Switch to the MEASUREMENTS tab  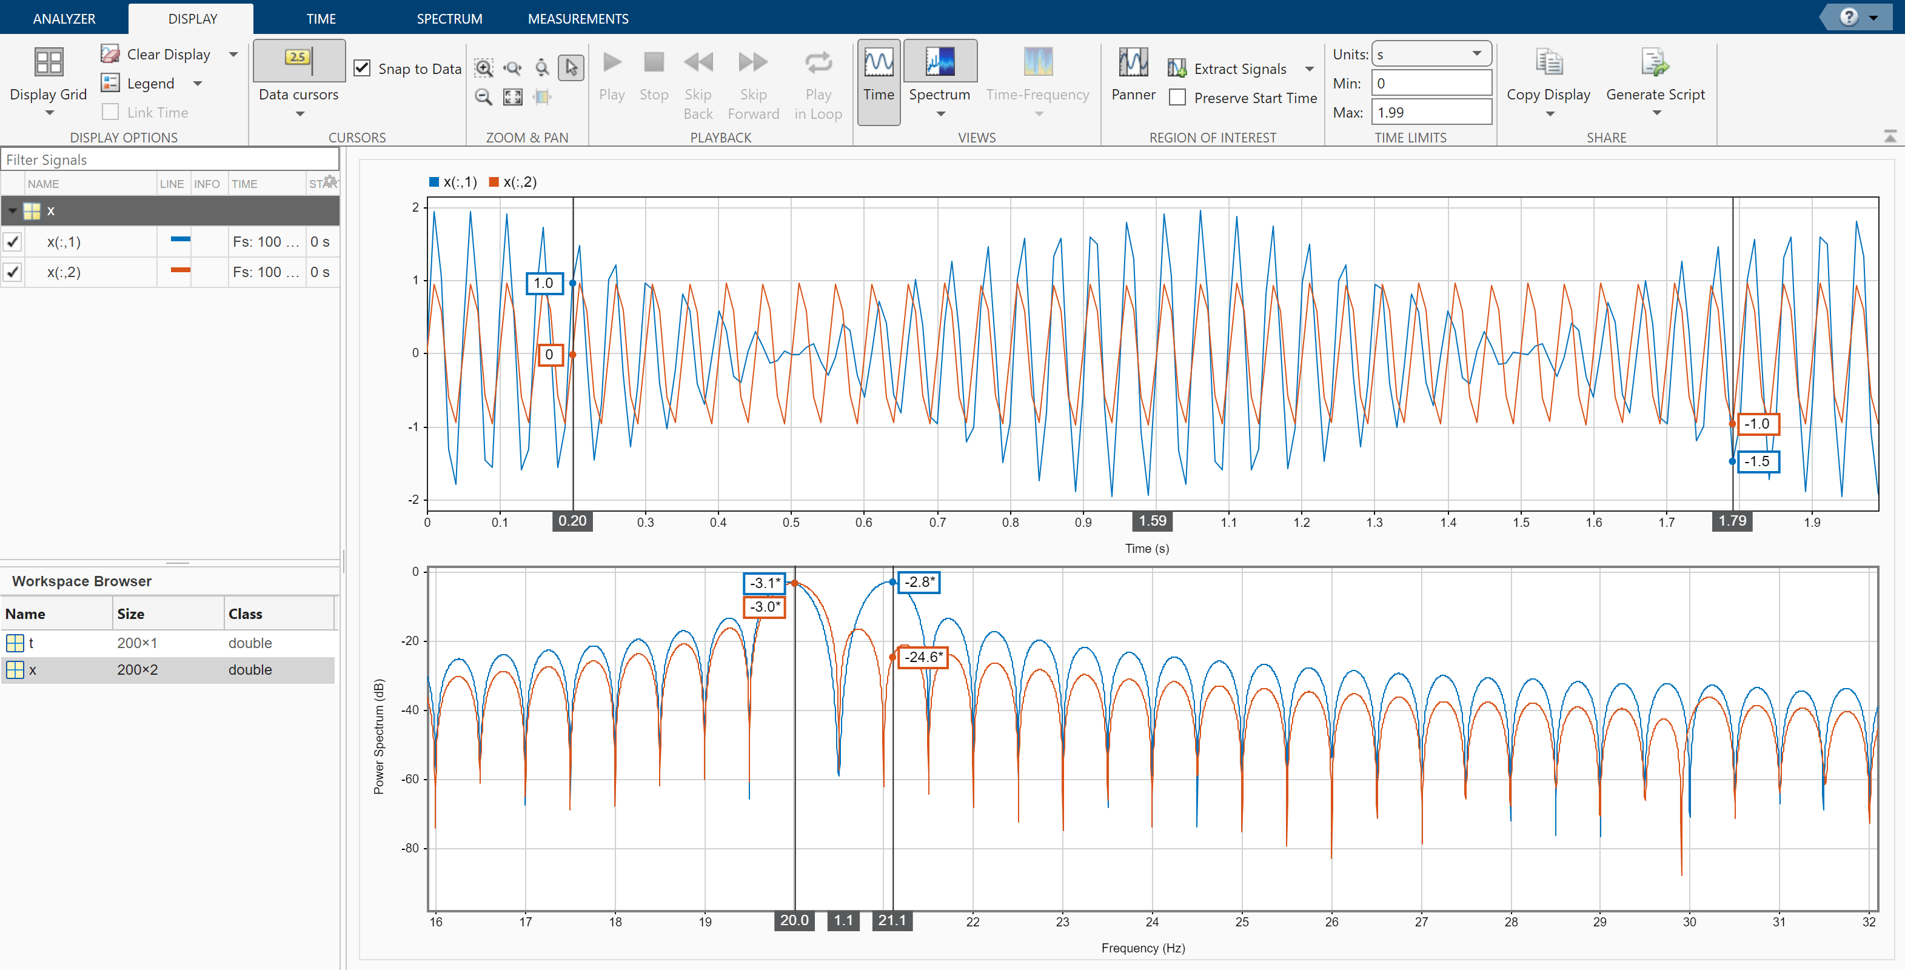coord(578,18)
